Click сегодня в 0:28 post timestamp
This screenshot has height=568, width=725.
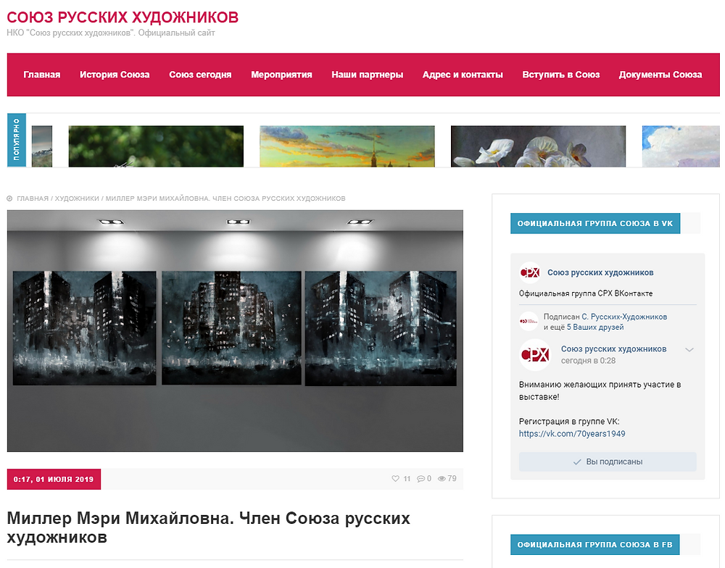(x=588, y=361)
